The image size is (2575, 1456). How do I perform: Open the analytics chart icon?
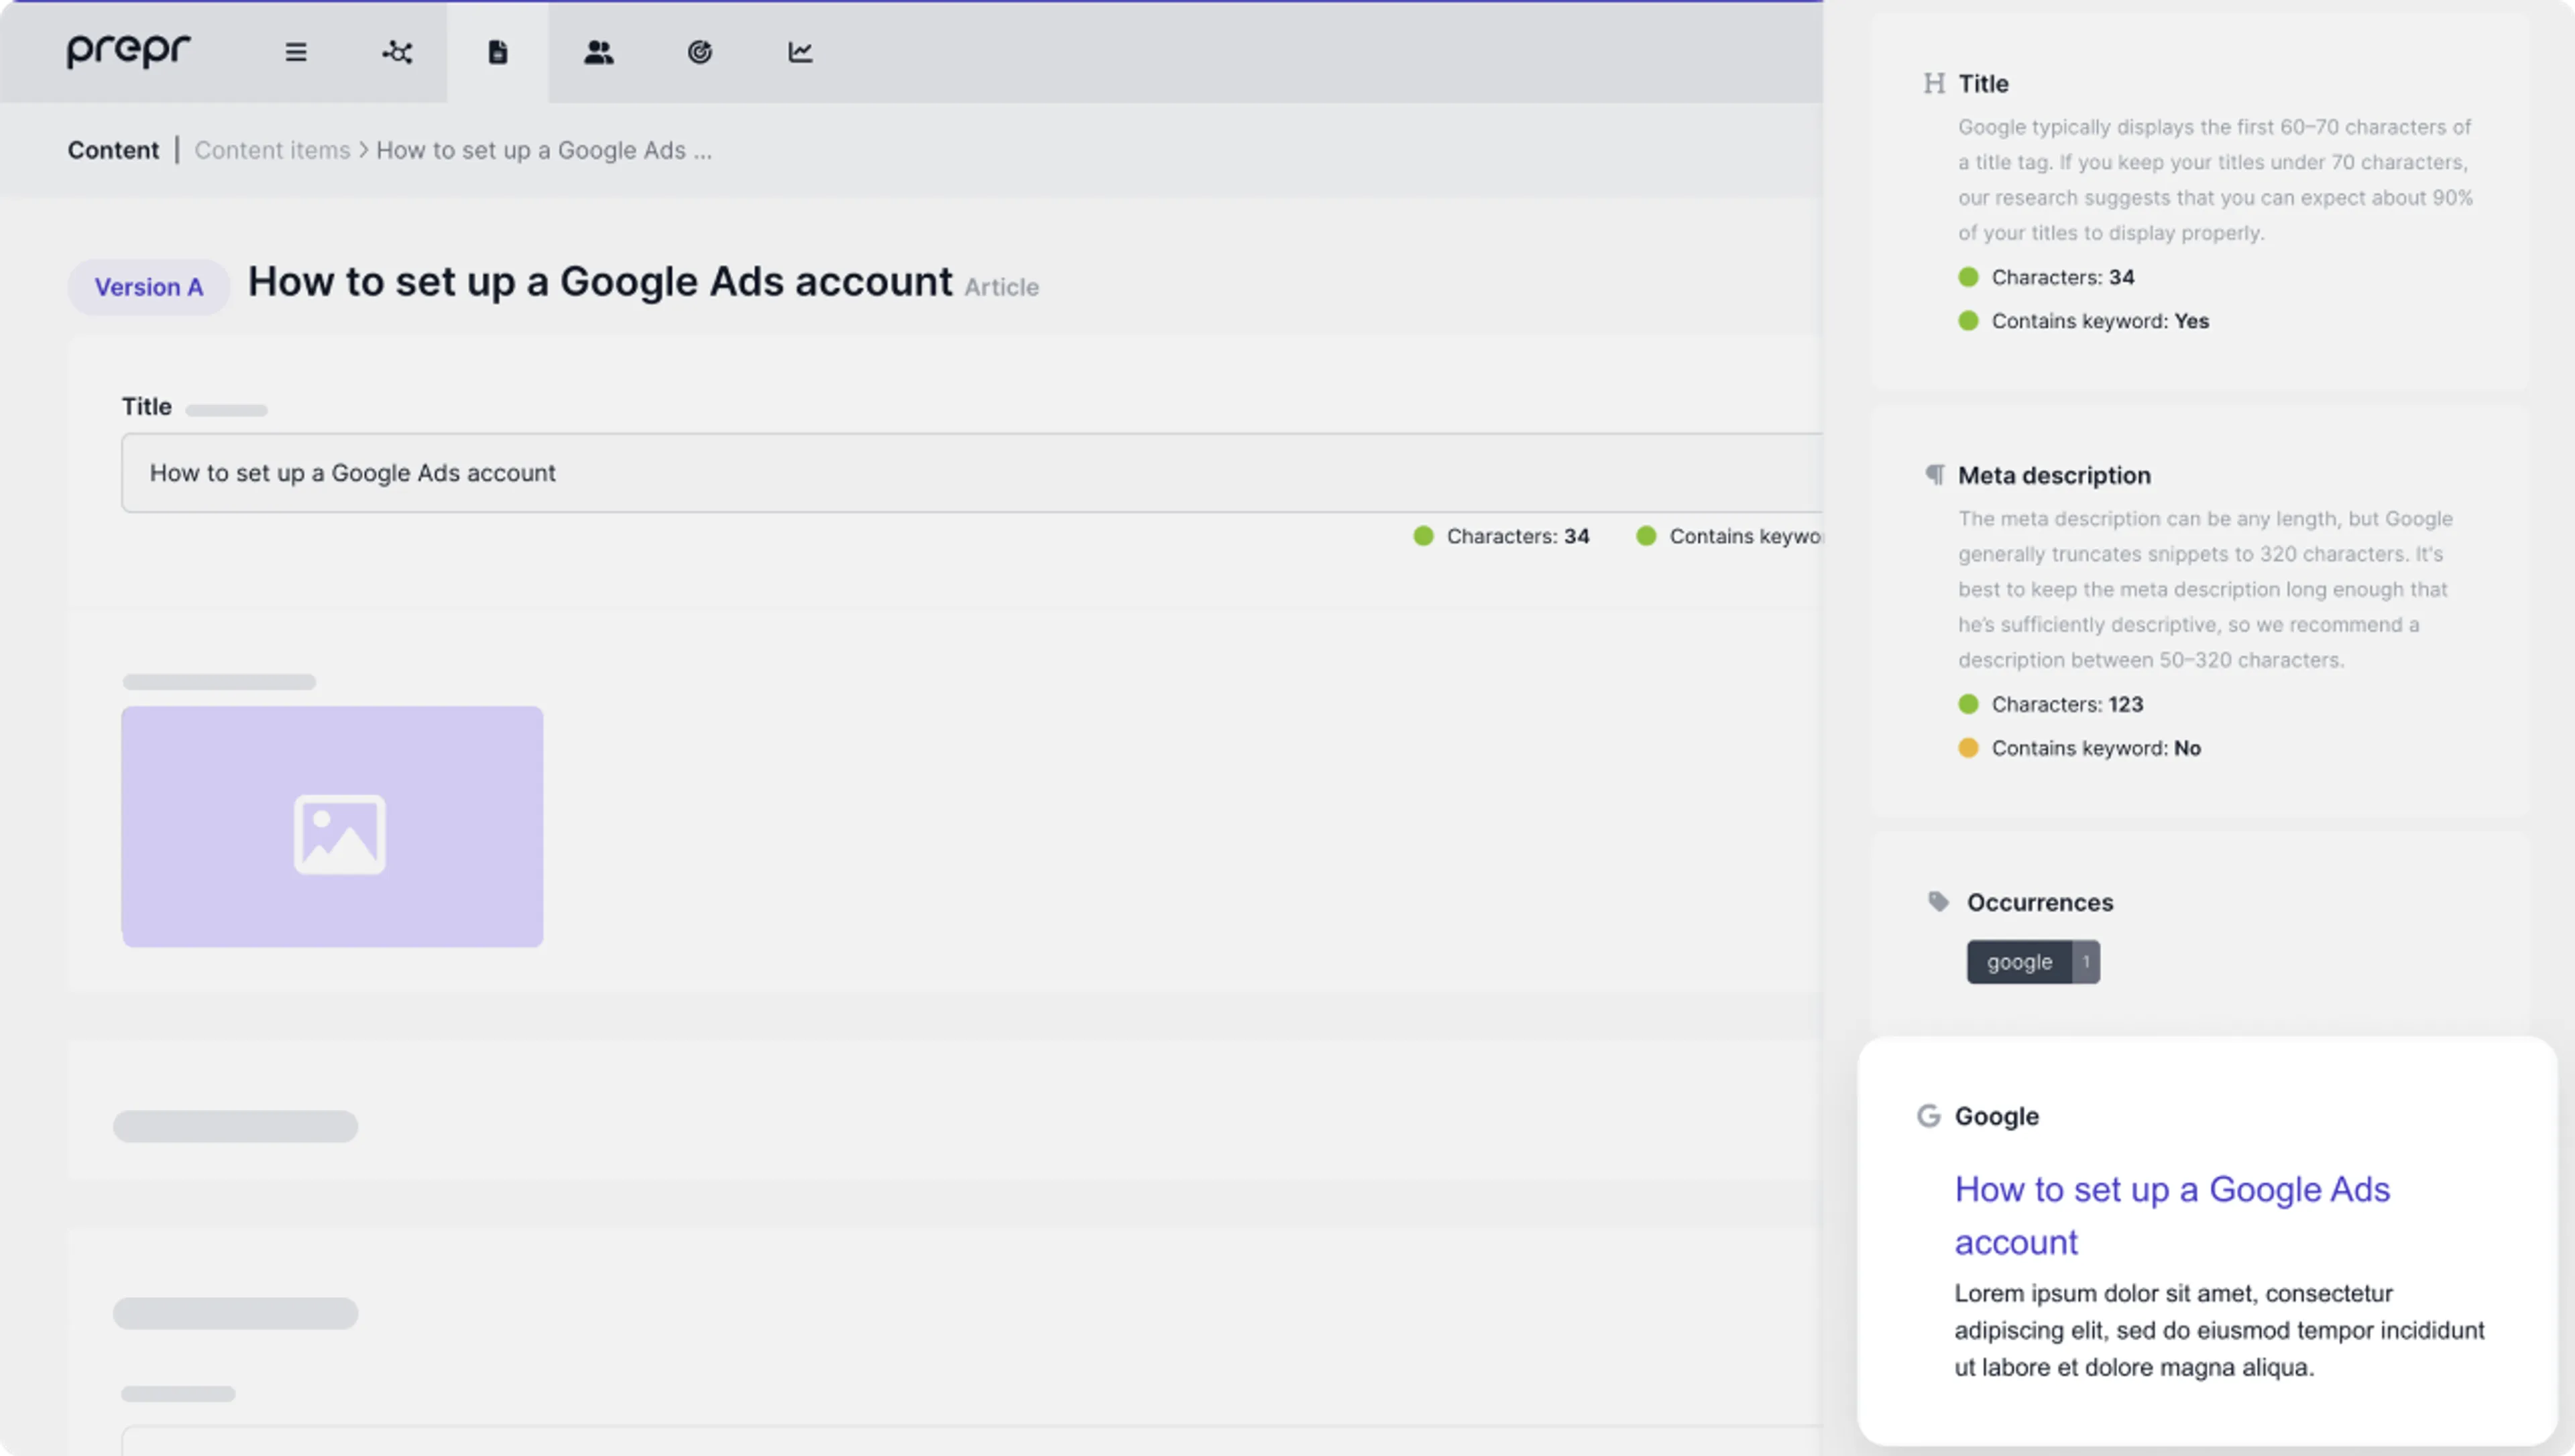(x=800, y=52)
